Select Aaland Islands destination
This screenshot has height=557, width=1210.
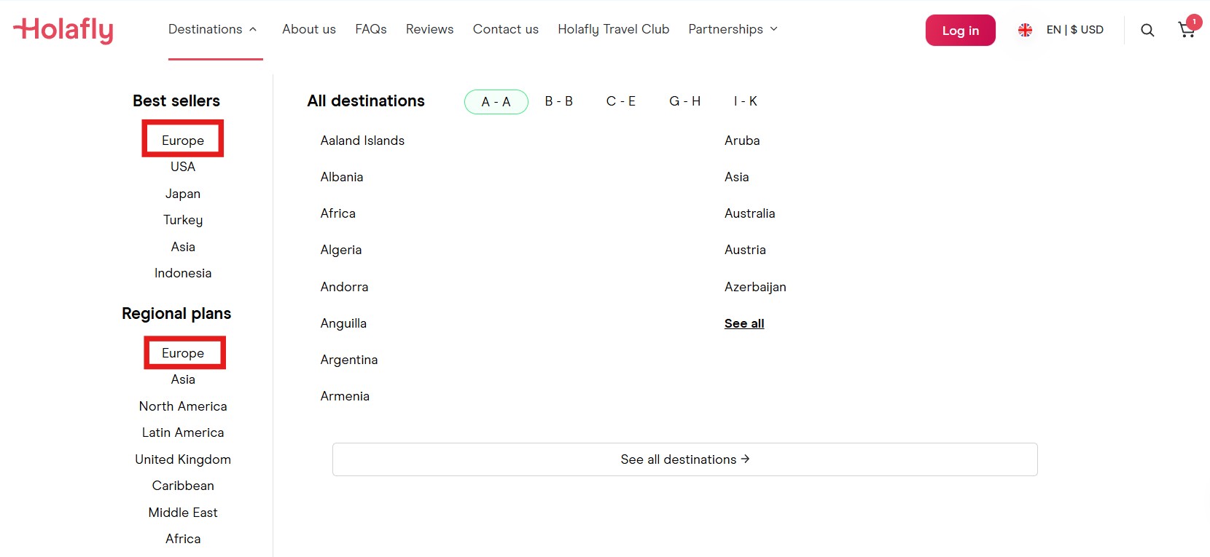[362, 141]
